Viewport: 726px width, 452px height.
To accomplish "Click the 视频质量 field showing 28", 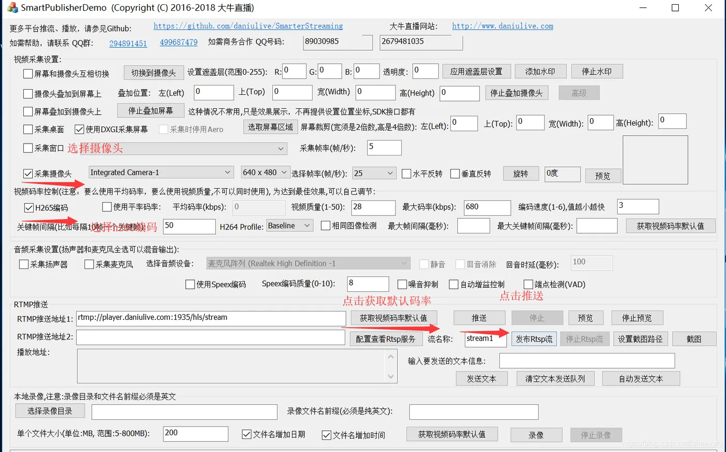I will pos(373,207).
